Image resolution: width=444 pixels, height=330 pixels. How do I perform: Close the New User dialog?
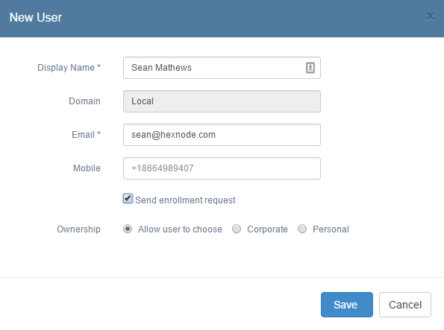(x=430, y=16)
